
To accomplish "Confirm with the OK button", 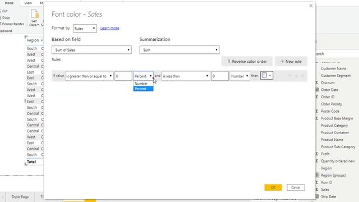I will (273, 187).
